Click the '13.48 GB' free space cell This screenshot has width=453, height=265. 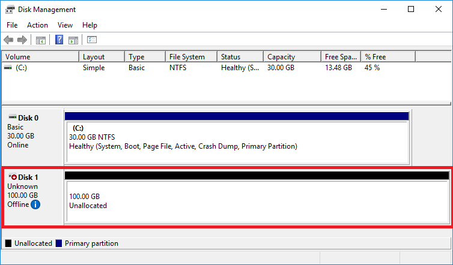[338, 68]
